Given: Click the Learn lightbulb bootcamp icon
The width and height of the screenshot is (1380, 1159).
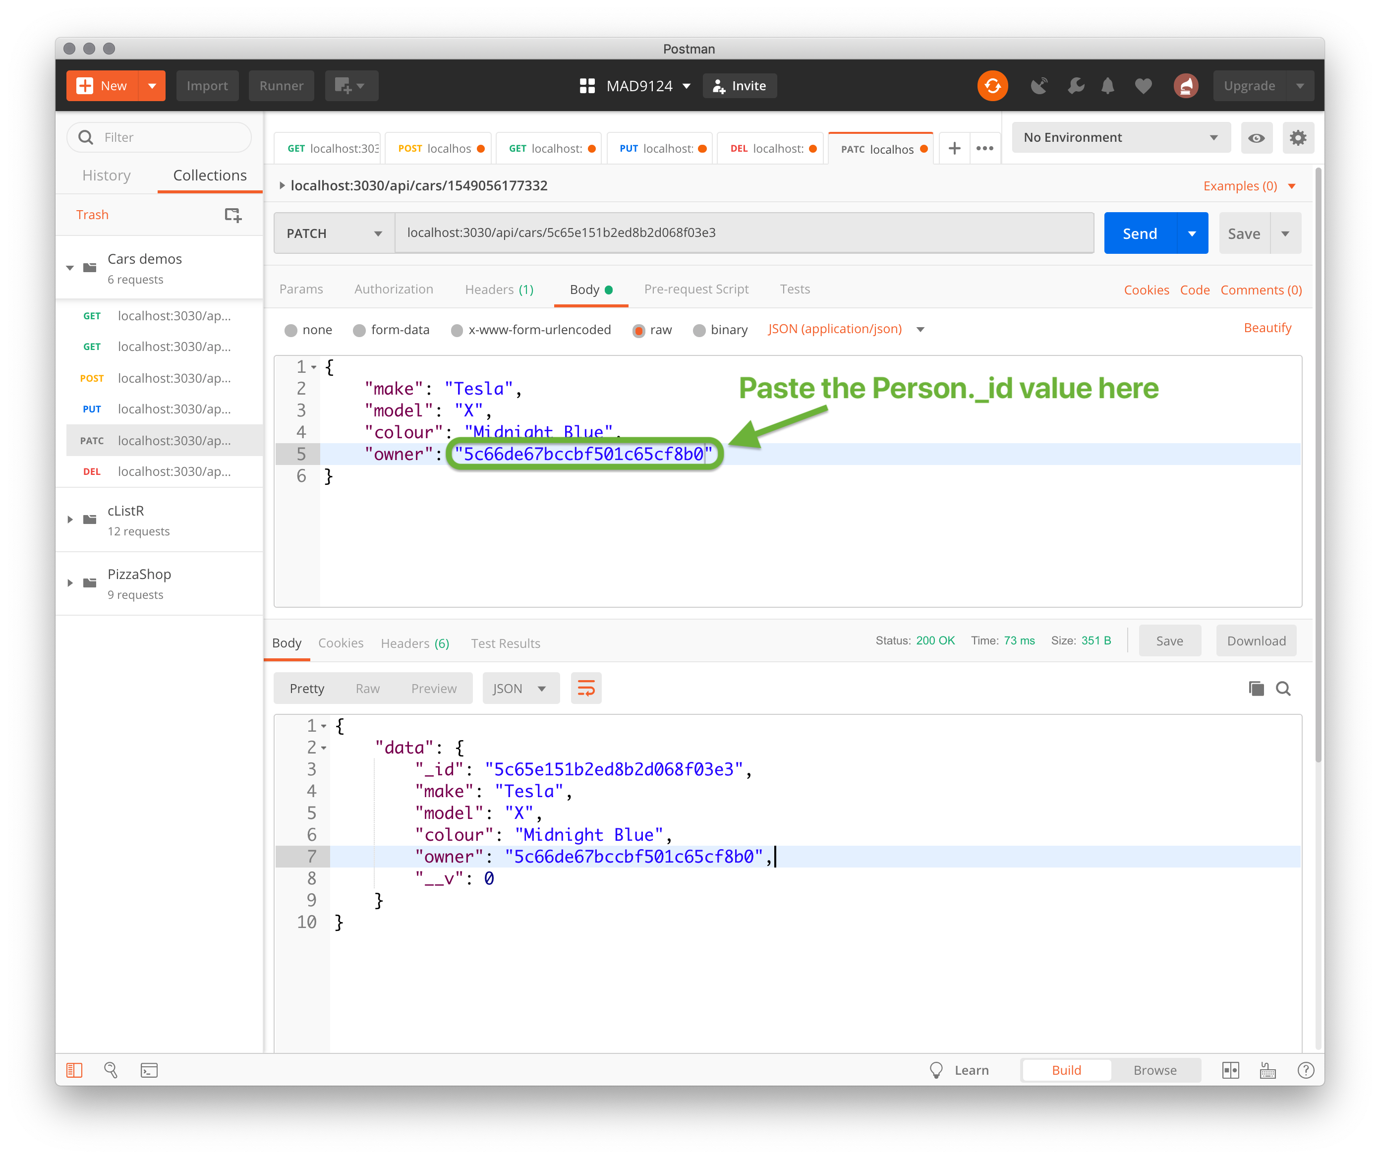Looking at the screenshot, I should [936, 1070].
